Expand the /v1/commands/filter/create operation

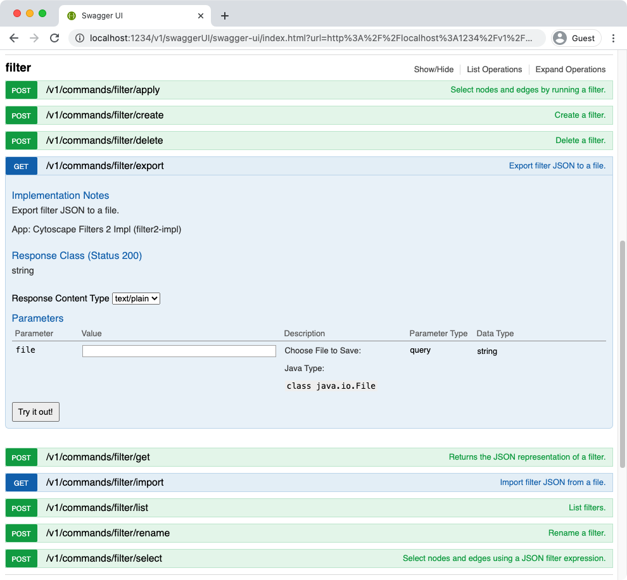tap(104, 115)
